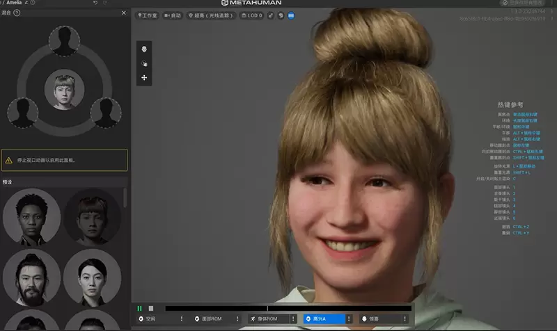Image resolution: width=557 pixels, height=331 pixels.
Task: Open the 超高 (光线追踪) quality dropdown
Action: [x=210, y=15]
